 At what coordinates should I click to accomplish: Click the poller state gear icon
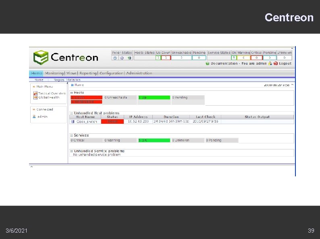122,58
